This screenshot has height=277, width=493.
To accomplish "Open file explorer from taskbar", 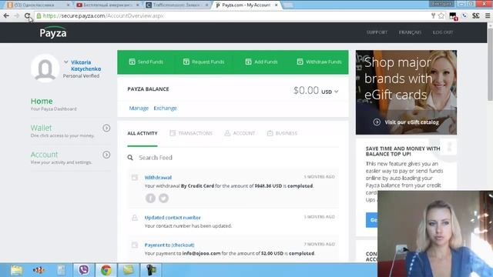I will pos(16,270).
